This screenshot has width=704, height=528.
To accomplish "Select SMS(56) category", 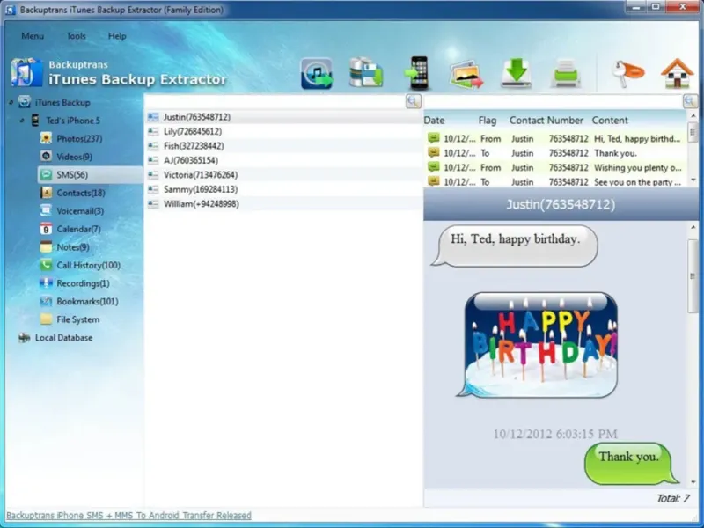I will click(72, 174).
